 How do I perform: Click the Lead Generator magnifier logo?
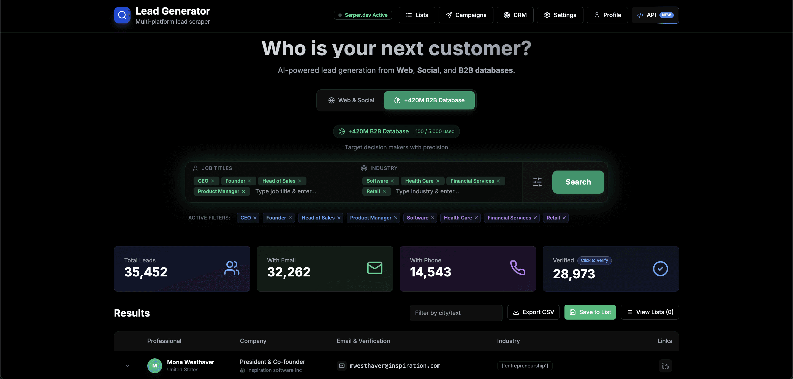point(122,15)
